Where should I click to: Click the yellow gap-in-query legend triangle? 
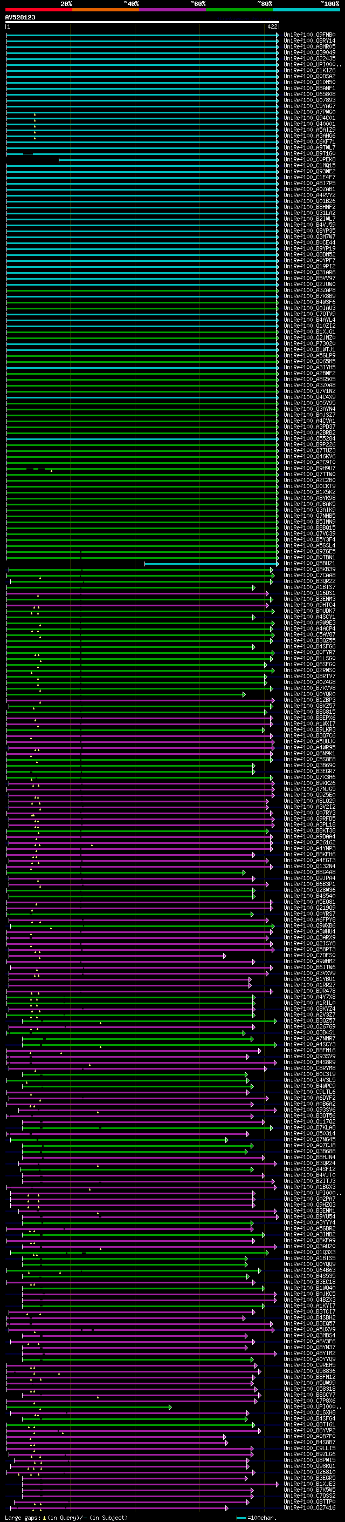point(44,1517)
